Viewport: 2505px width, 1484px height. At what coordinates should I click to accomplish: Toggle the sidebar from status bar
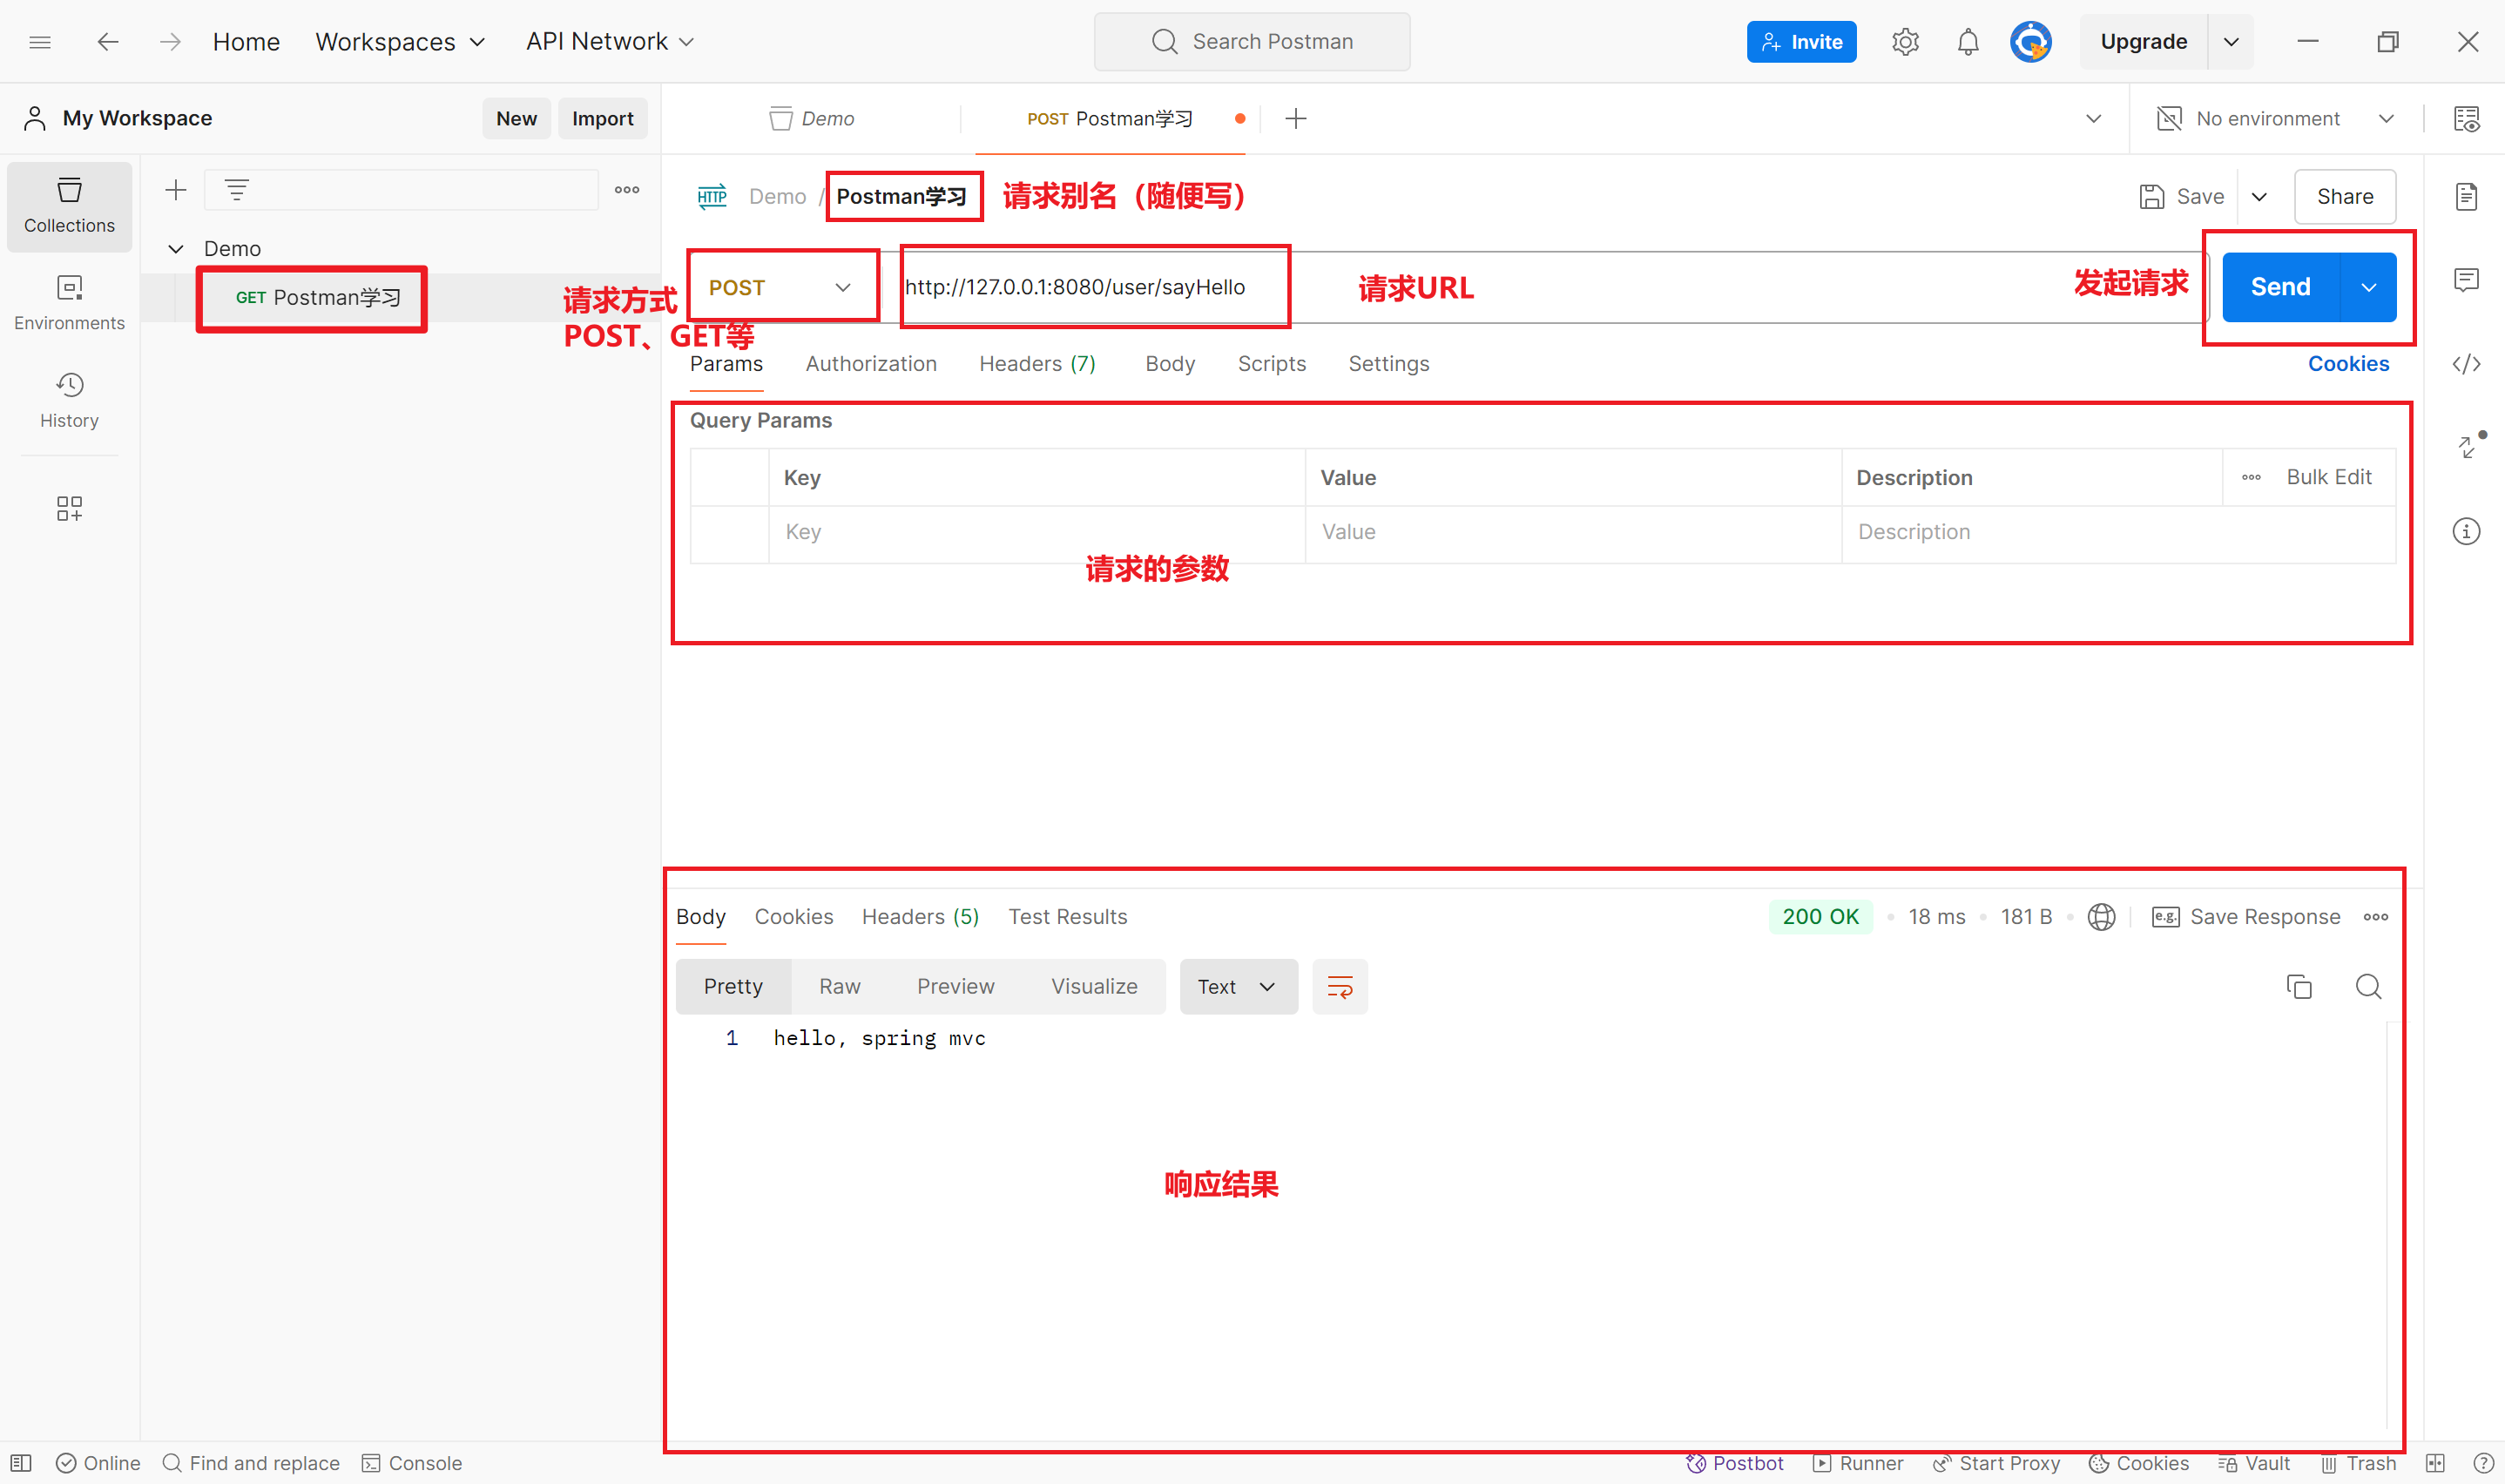pyautogui.click(x=21, y=1463)
